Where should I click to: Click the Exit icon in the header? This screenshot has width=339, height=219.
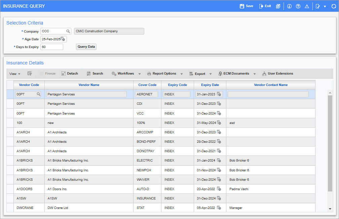(x=261, y=6)
